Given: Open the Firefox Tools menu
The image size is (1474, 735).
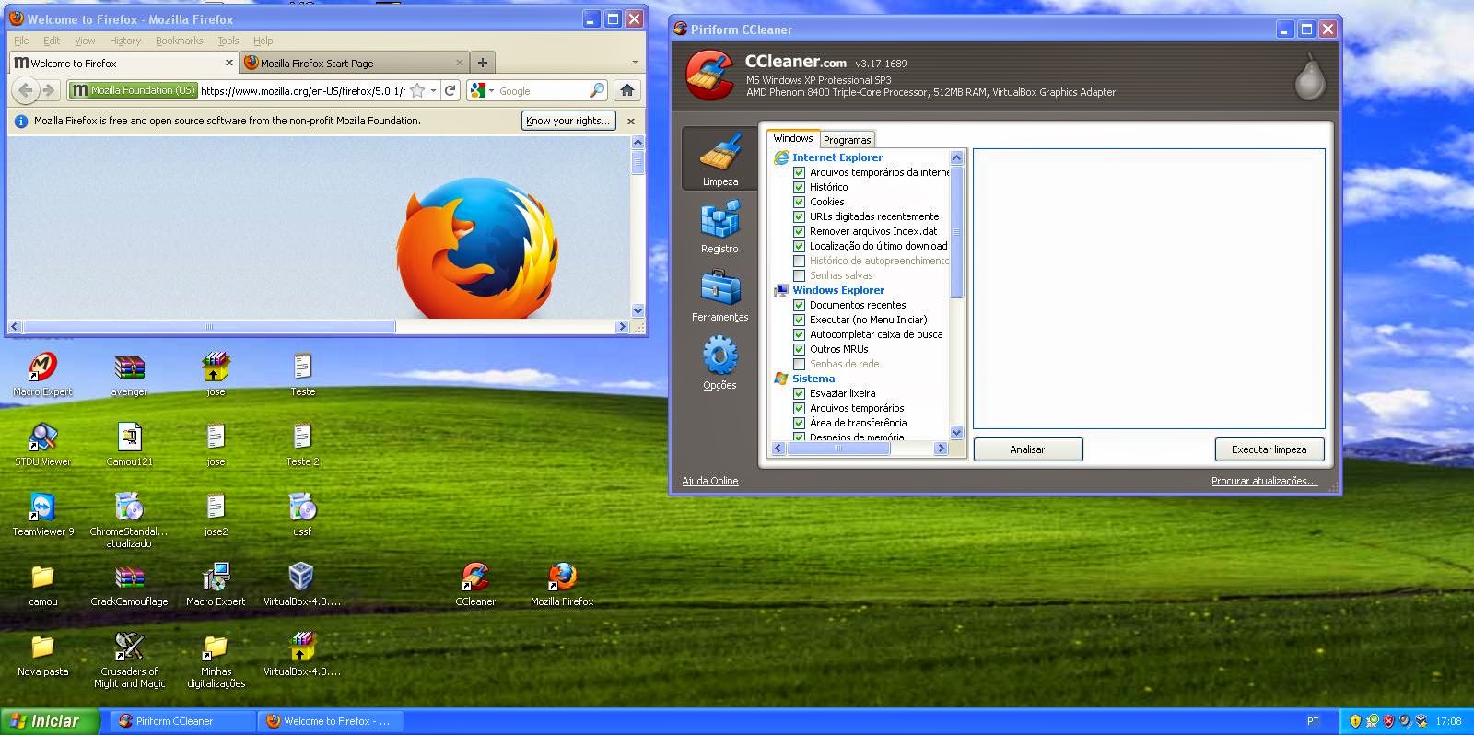Looking at the screenshot, I should [228, 41].
